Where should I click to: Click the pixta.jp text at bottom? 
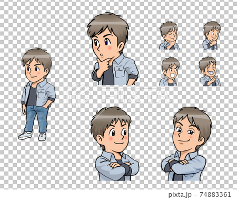(180, 194)
